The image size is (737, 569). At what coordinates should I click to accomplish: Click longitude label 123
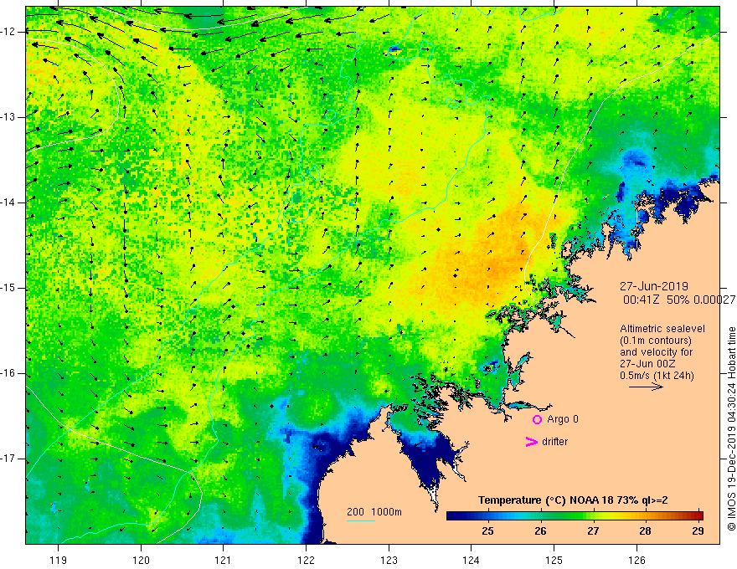point(389,560)
